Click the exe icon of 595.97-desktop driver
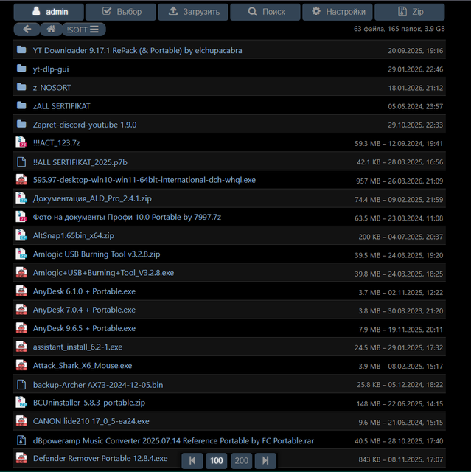The width and height of the screenshot is (471, 472). (21, 180)
